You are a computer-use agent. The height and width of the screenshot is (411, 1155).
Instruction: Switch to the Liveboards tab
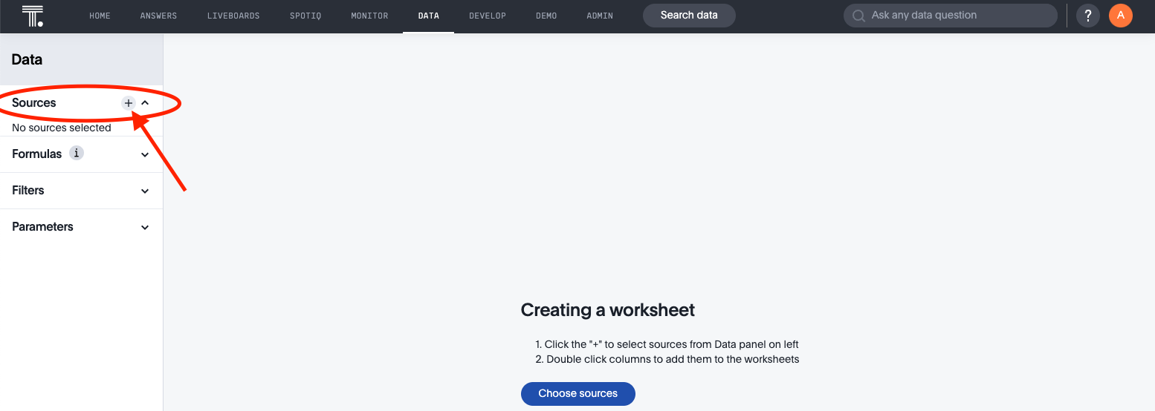coord(233,16)
